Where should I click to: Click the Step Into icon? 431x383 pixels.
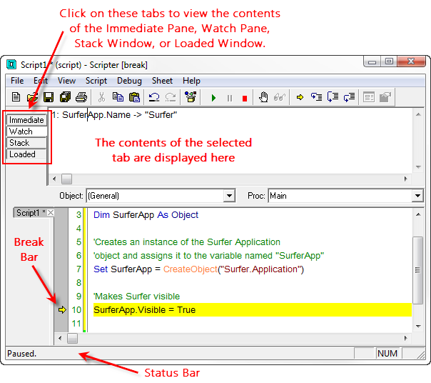point(316,97)
